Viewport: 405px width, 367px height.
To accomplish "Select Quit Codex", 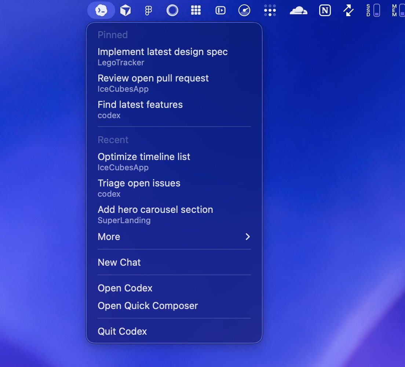I will click(174, 331).
